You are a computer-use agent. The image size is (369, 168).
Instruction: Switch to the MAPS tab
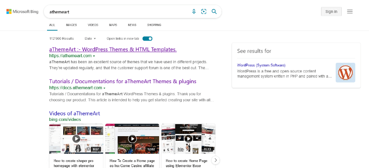click(113, 25)
